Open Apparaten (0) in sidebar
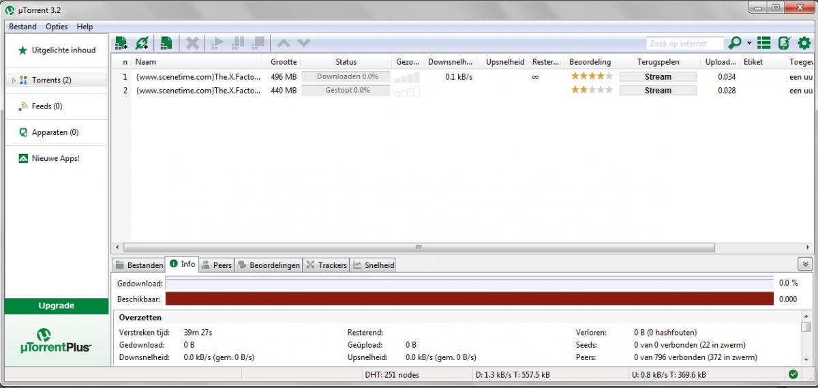The height and width of the screenshot is (388, 818). click(x=57, y=132)
